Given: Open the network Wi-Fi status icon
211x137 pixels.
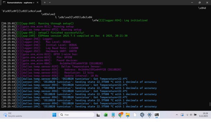Looking at the screenshot, I should (188, 115).
